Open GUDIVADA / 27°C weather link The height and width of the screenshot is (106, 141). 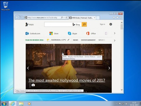coord(58,40)
